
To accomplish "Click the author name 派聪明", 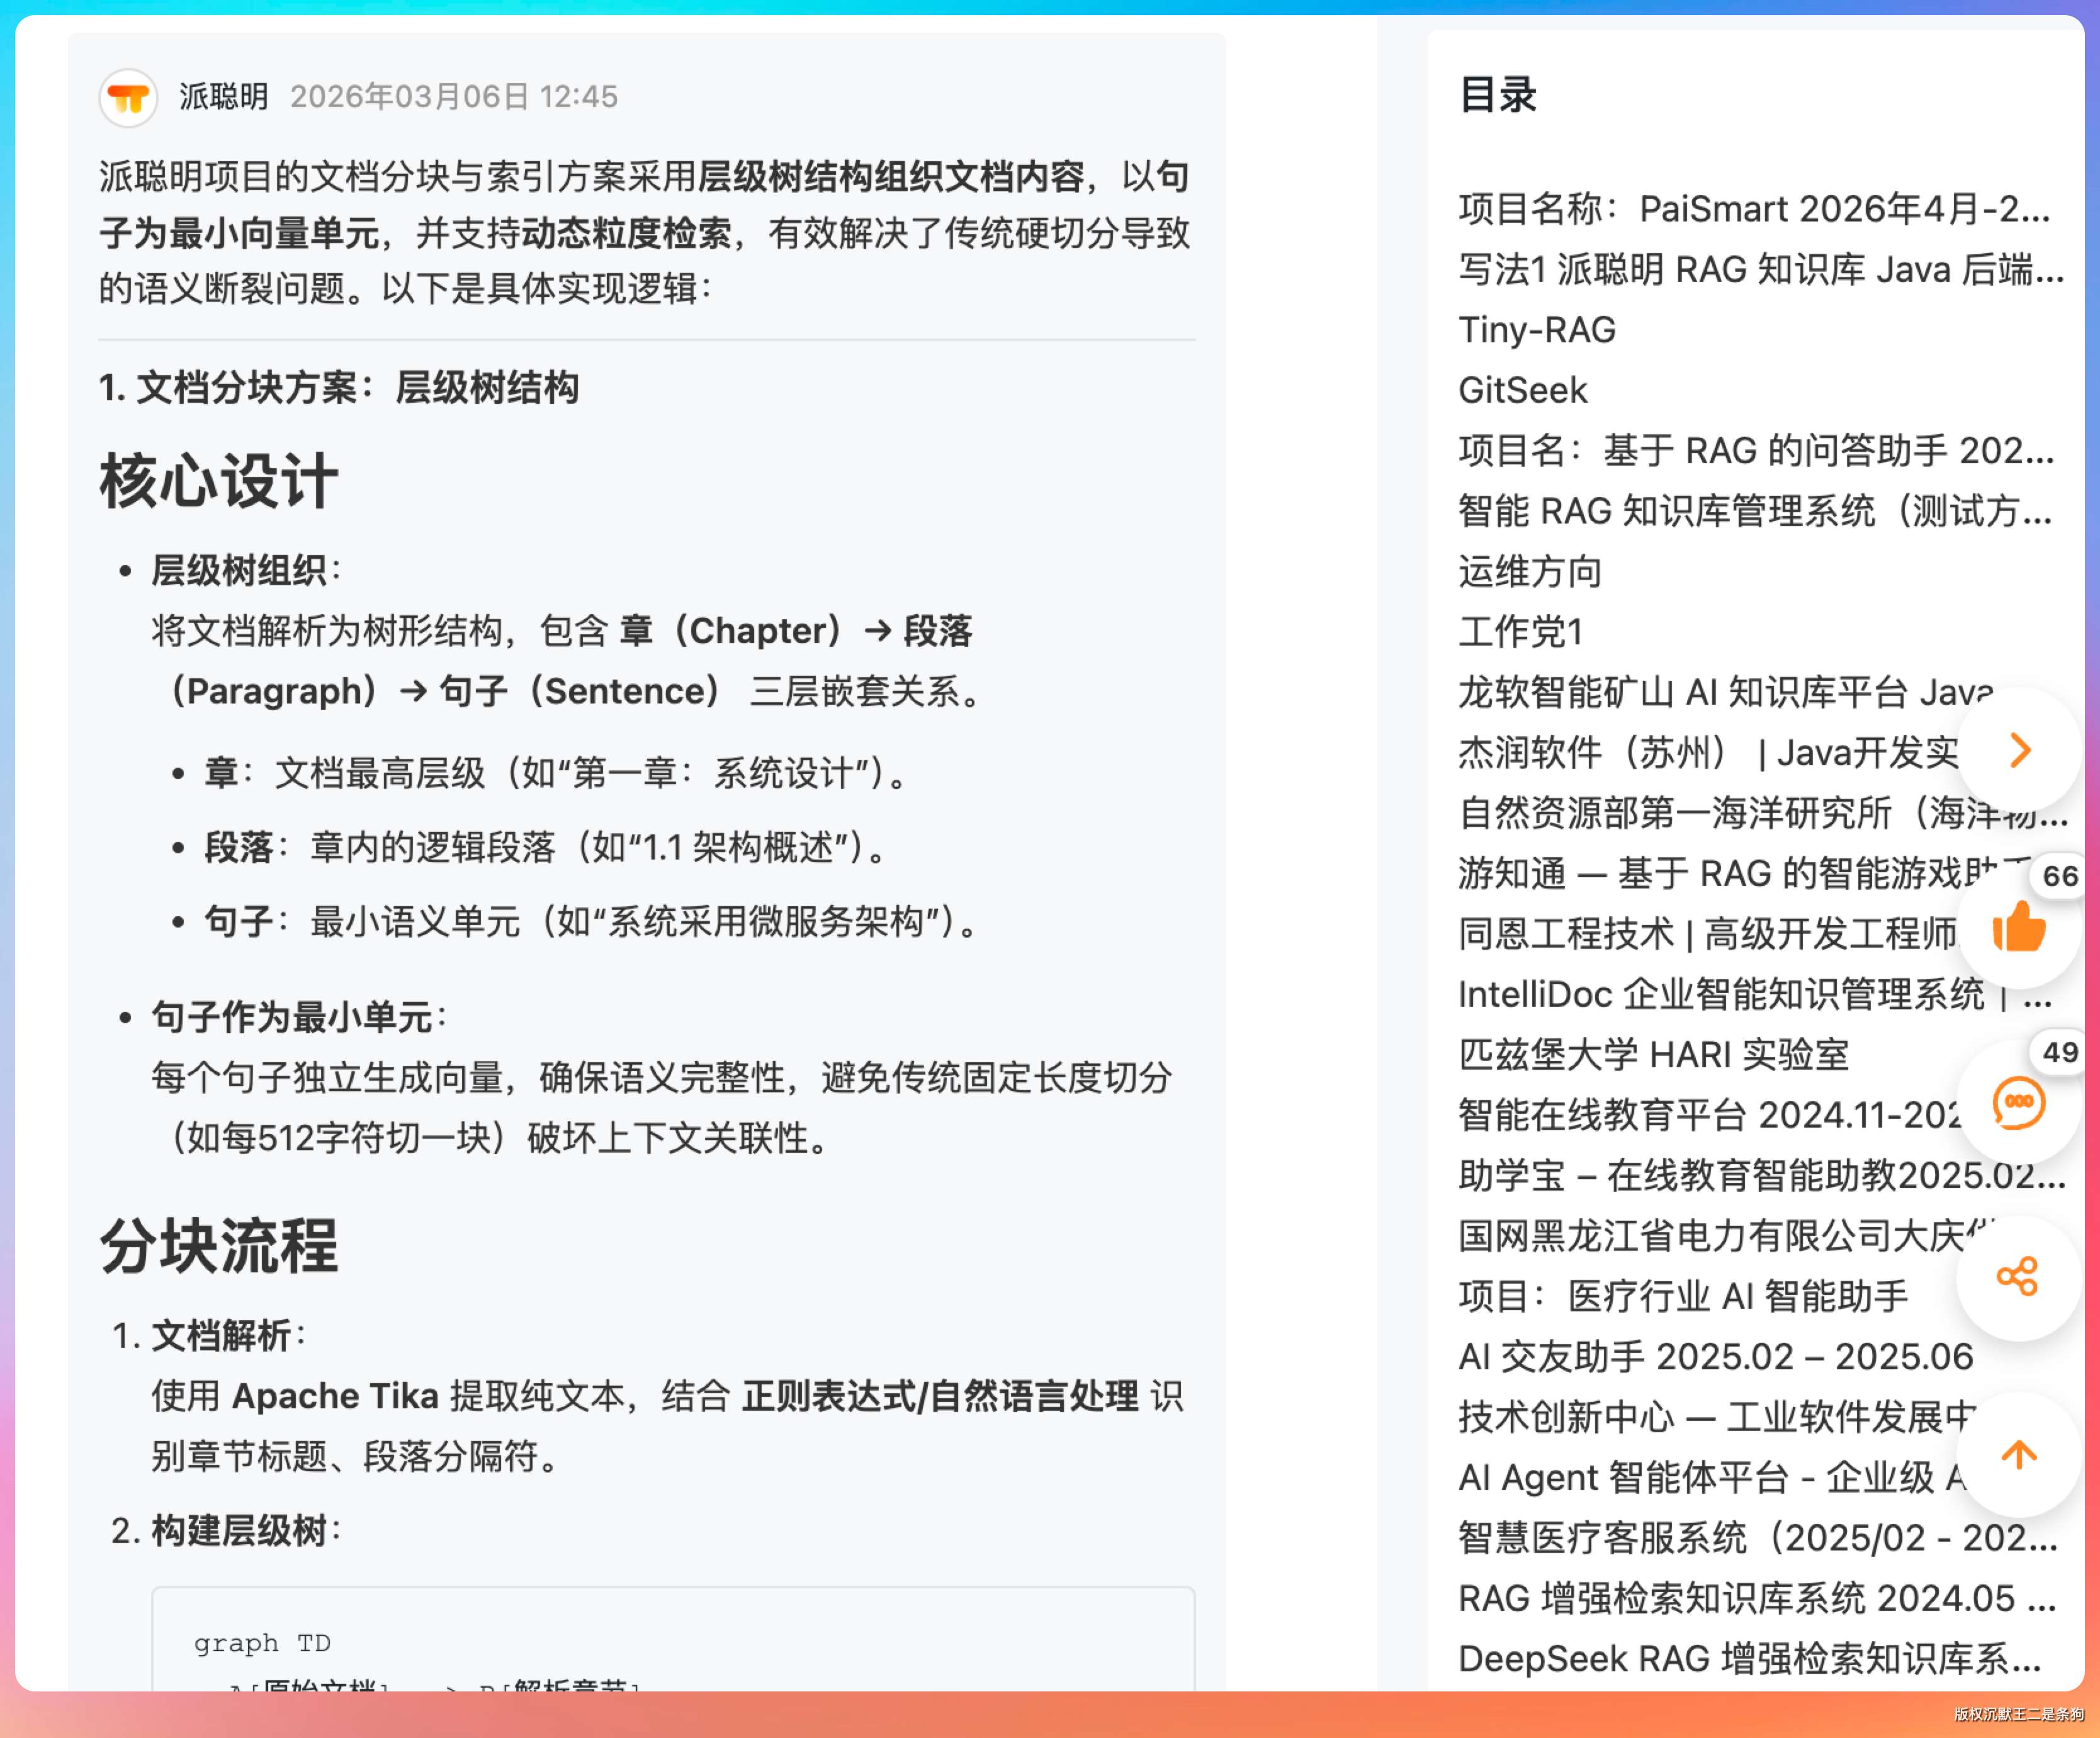I will (x=224, y=97).
